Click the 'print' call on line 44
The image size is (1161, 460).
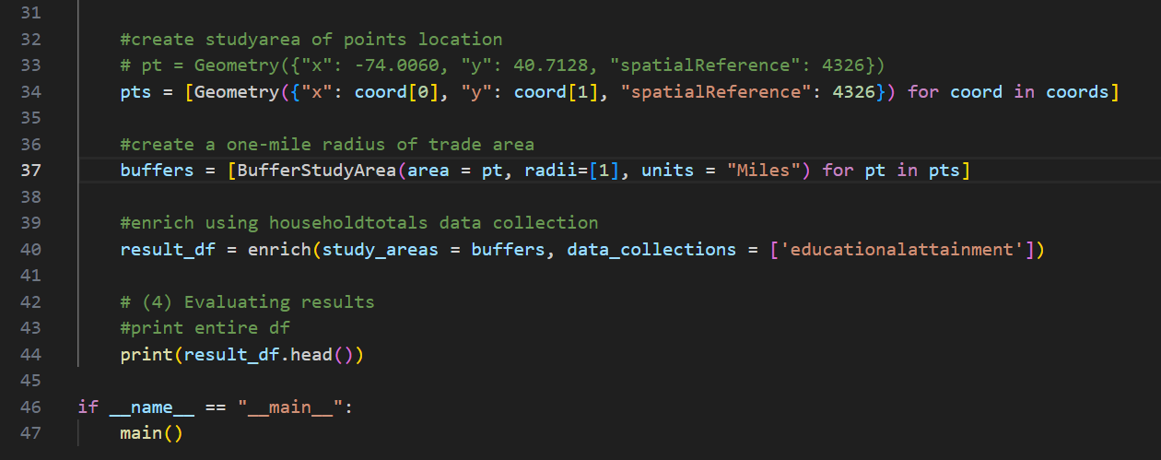[147, 355]
